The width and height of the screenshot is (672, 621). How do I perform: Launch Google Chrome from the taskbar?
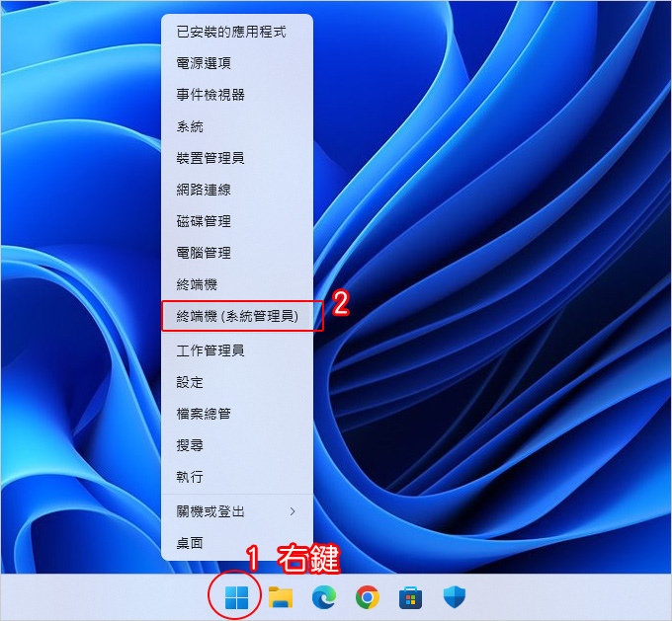click(x=368, y=597)
